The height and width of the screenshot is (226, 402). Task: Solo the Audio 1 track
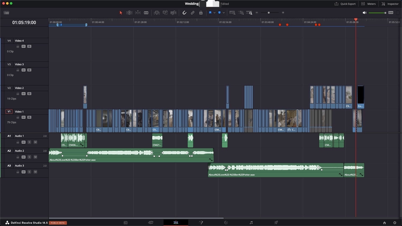click(x=29, y=142)
